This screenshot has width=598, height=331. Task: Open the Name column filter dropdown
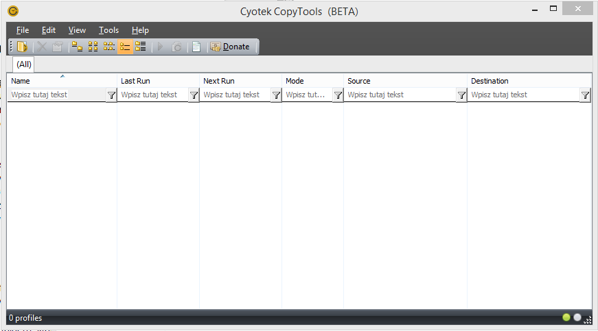click(x=111, y=95)
